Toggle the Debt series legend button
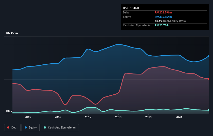 click(12, 128)
